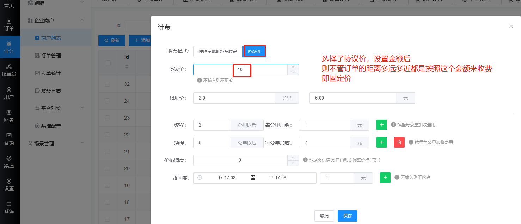Click the 保存 button

347,216
